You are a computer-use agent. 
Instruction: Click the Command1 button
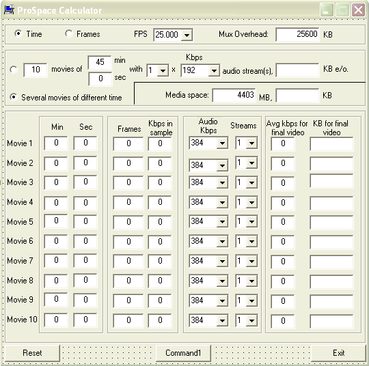183,353
